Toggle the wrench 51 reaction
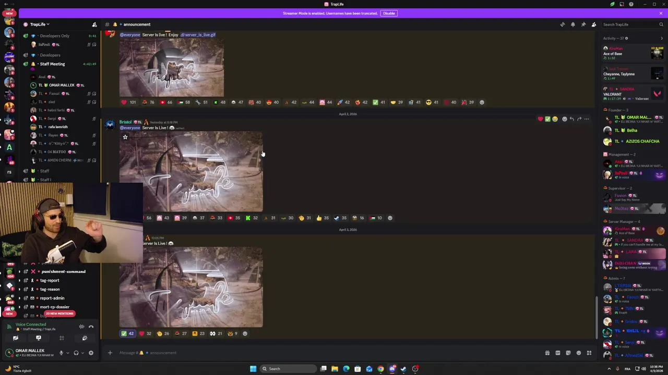Image resolution: width=668 pixels, height=375 pixels. pyautogui.click(x=202, y=102)
